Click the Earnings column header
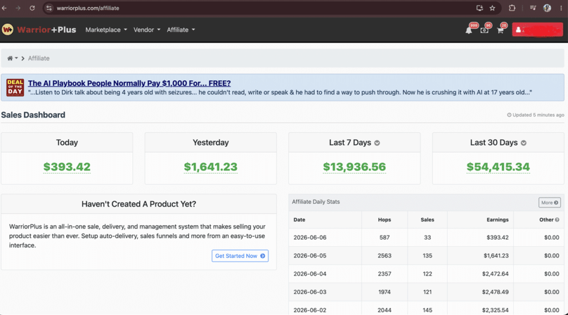Image resolution: width=568 pixels, height=315 pixels. (498, 220)
